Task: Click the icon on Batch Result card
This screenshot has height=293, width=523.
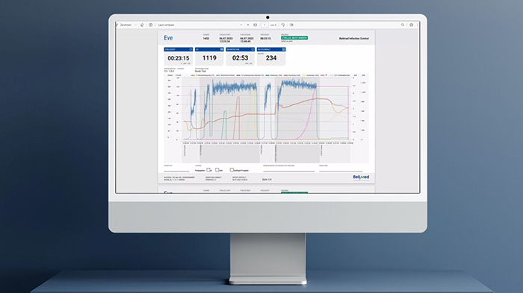Action: coord(283,49)
